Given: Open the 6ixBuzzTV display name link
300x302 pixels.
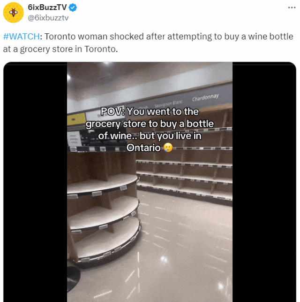Looking at the screenshot, I should 47,8.
